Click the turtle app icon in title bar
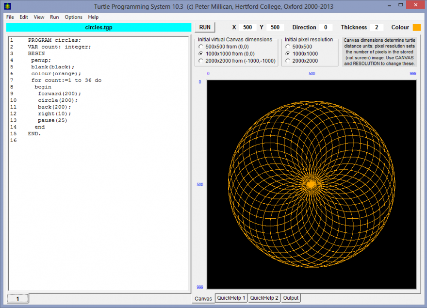 [7, 6]
